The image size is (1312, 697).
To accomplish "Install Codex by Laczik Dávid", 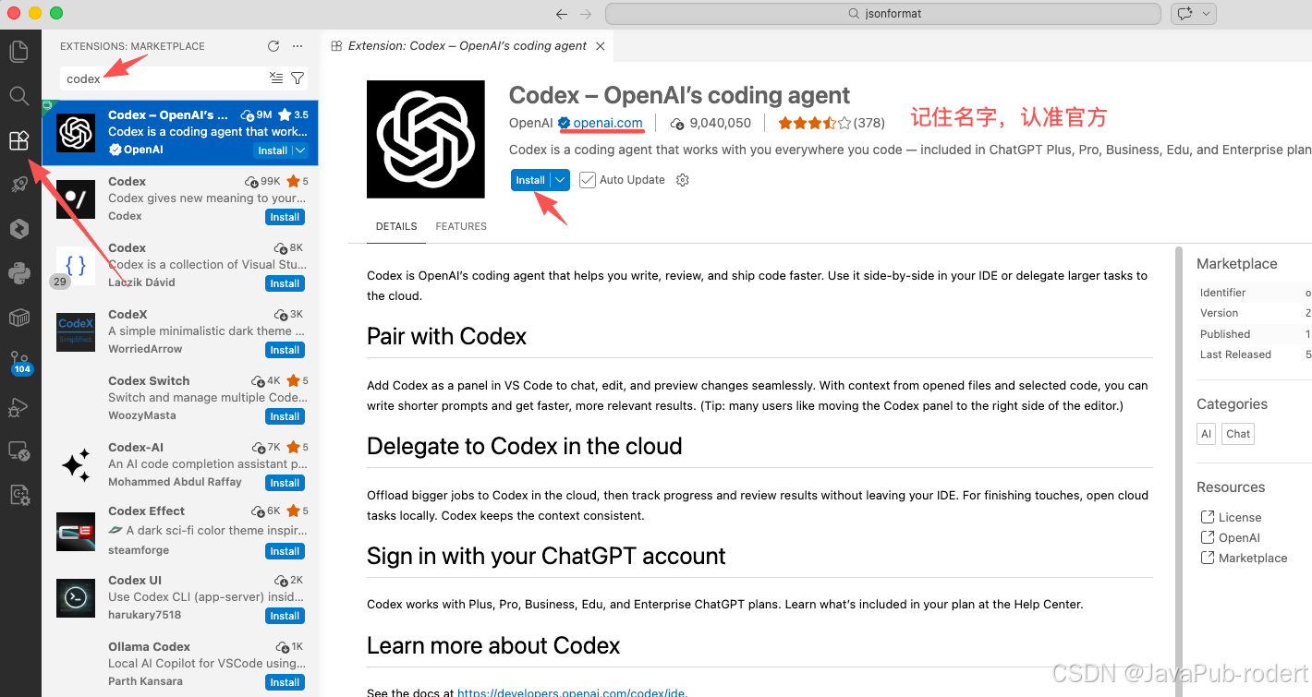I will pyautogui.click(x=285, y=283).
